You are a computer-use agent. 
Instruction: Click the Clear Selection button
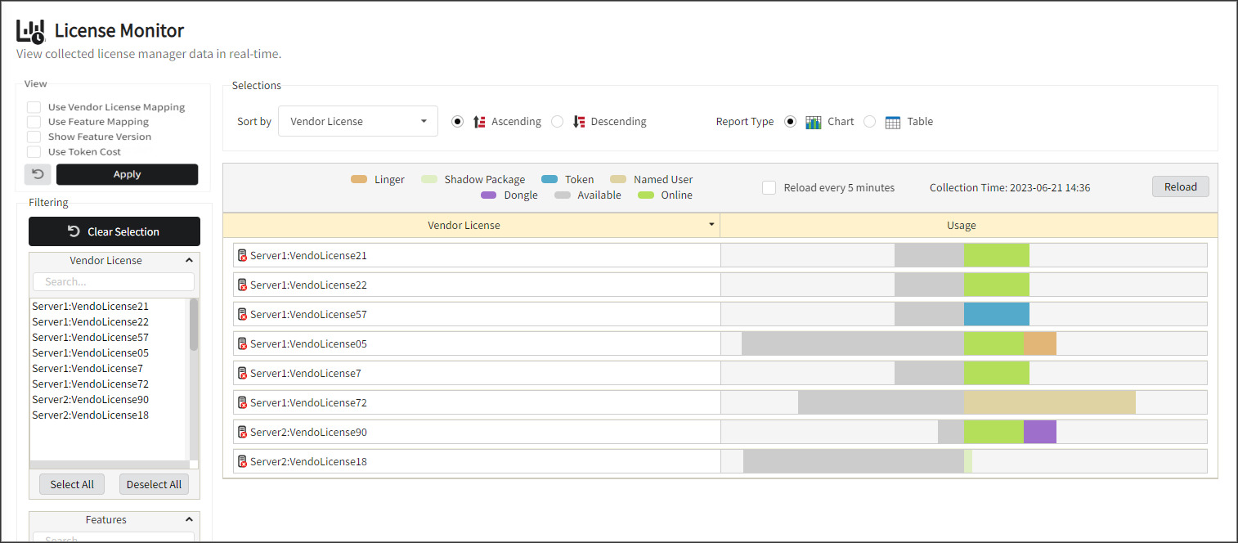point(114,231)
